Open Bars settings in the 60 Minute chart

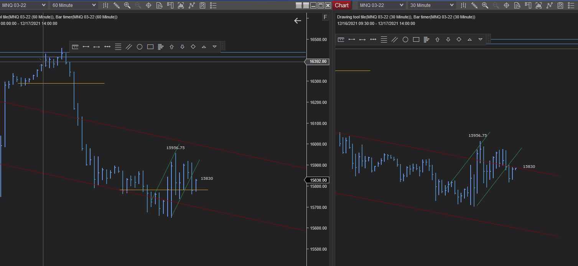[x=106, y=5]
